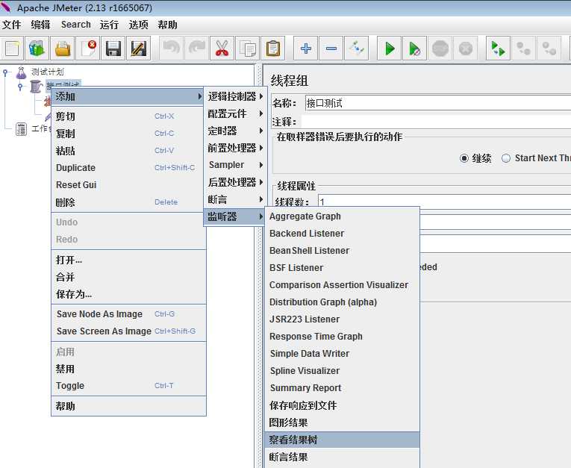
Task: Click 禁用 in context menu
Action: (128, 369)
